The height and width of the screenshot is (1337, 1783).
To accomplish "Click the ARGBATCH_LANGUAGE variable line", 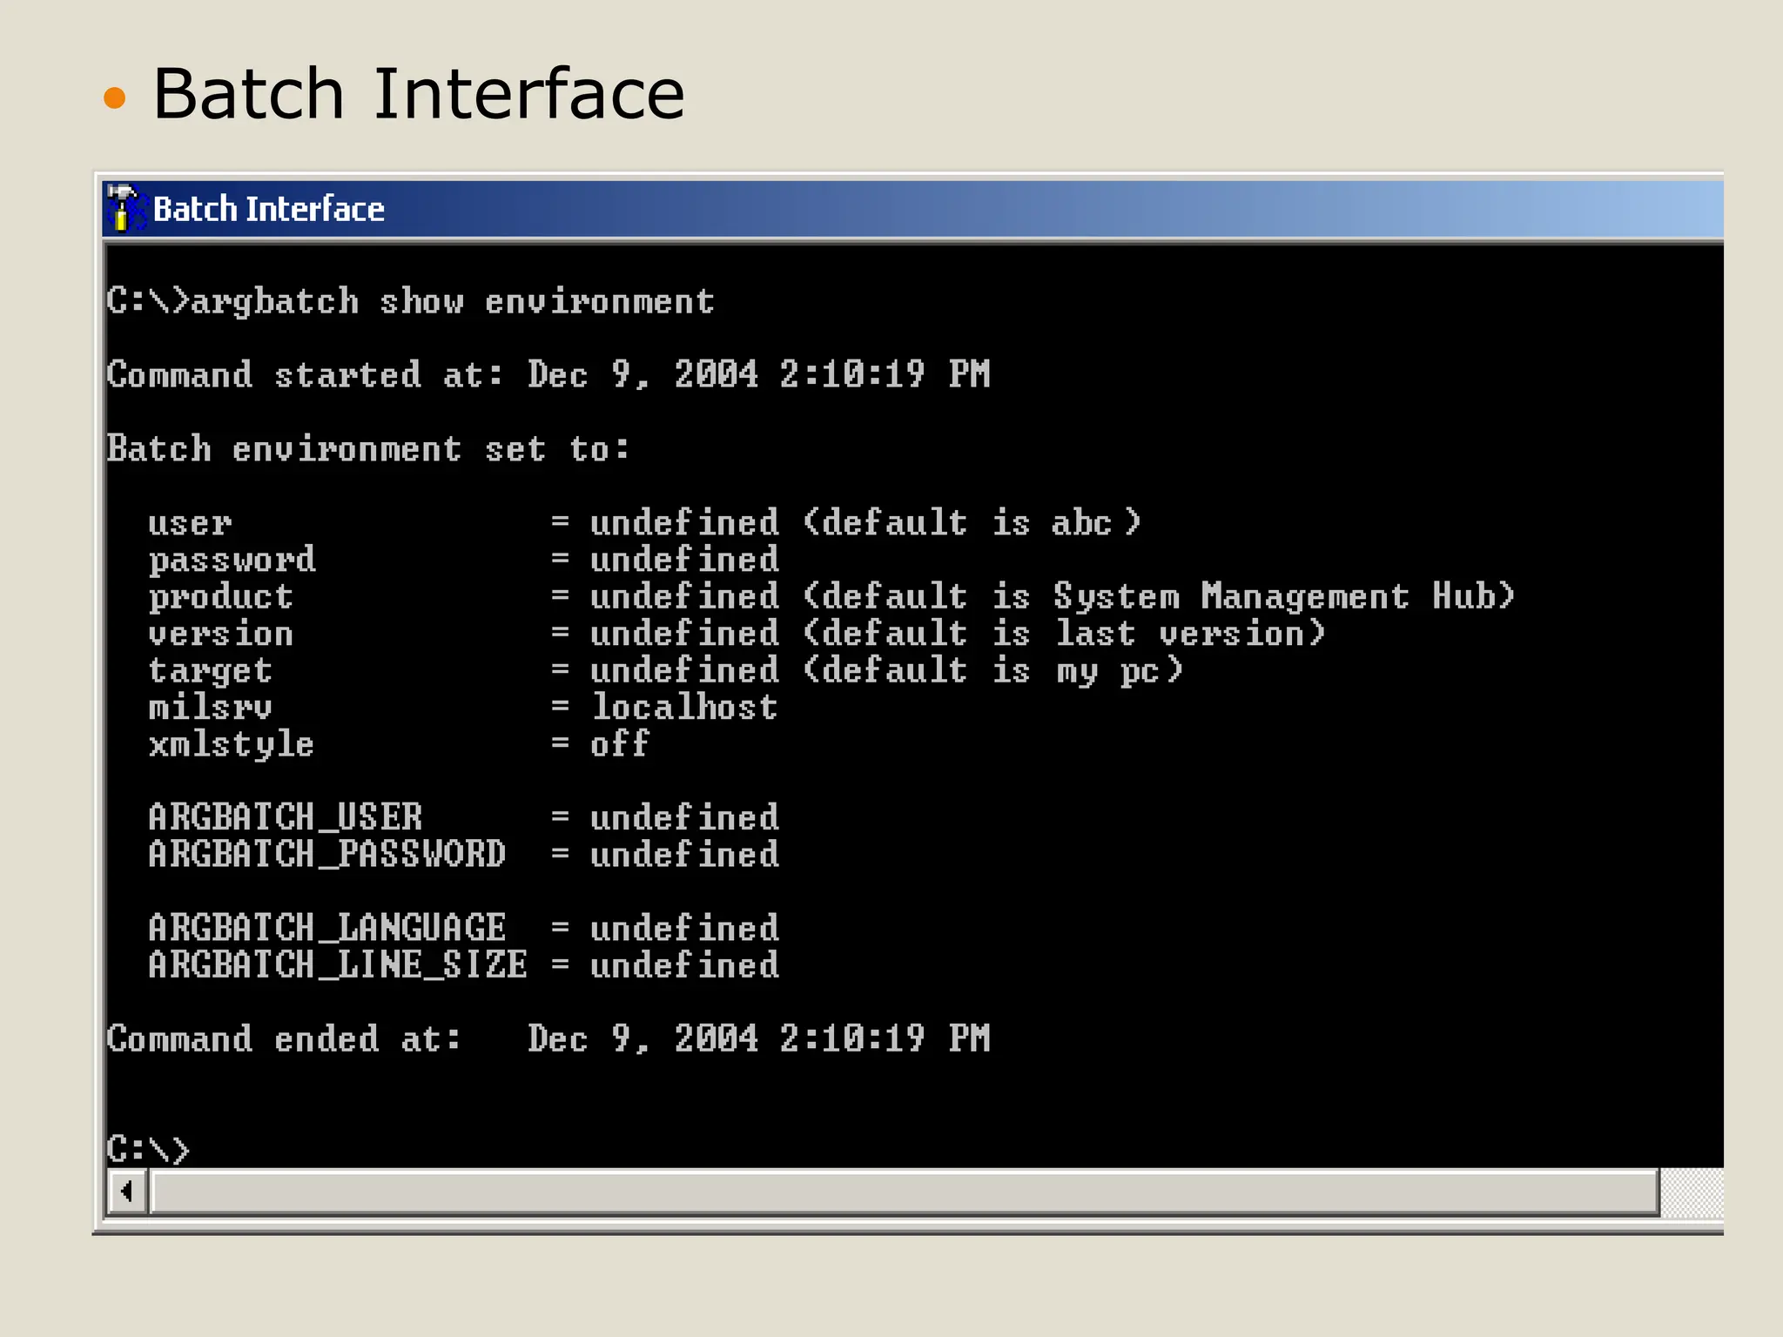I will (x=463, y=928).
